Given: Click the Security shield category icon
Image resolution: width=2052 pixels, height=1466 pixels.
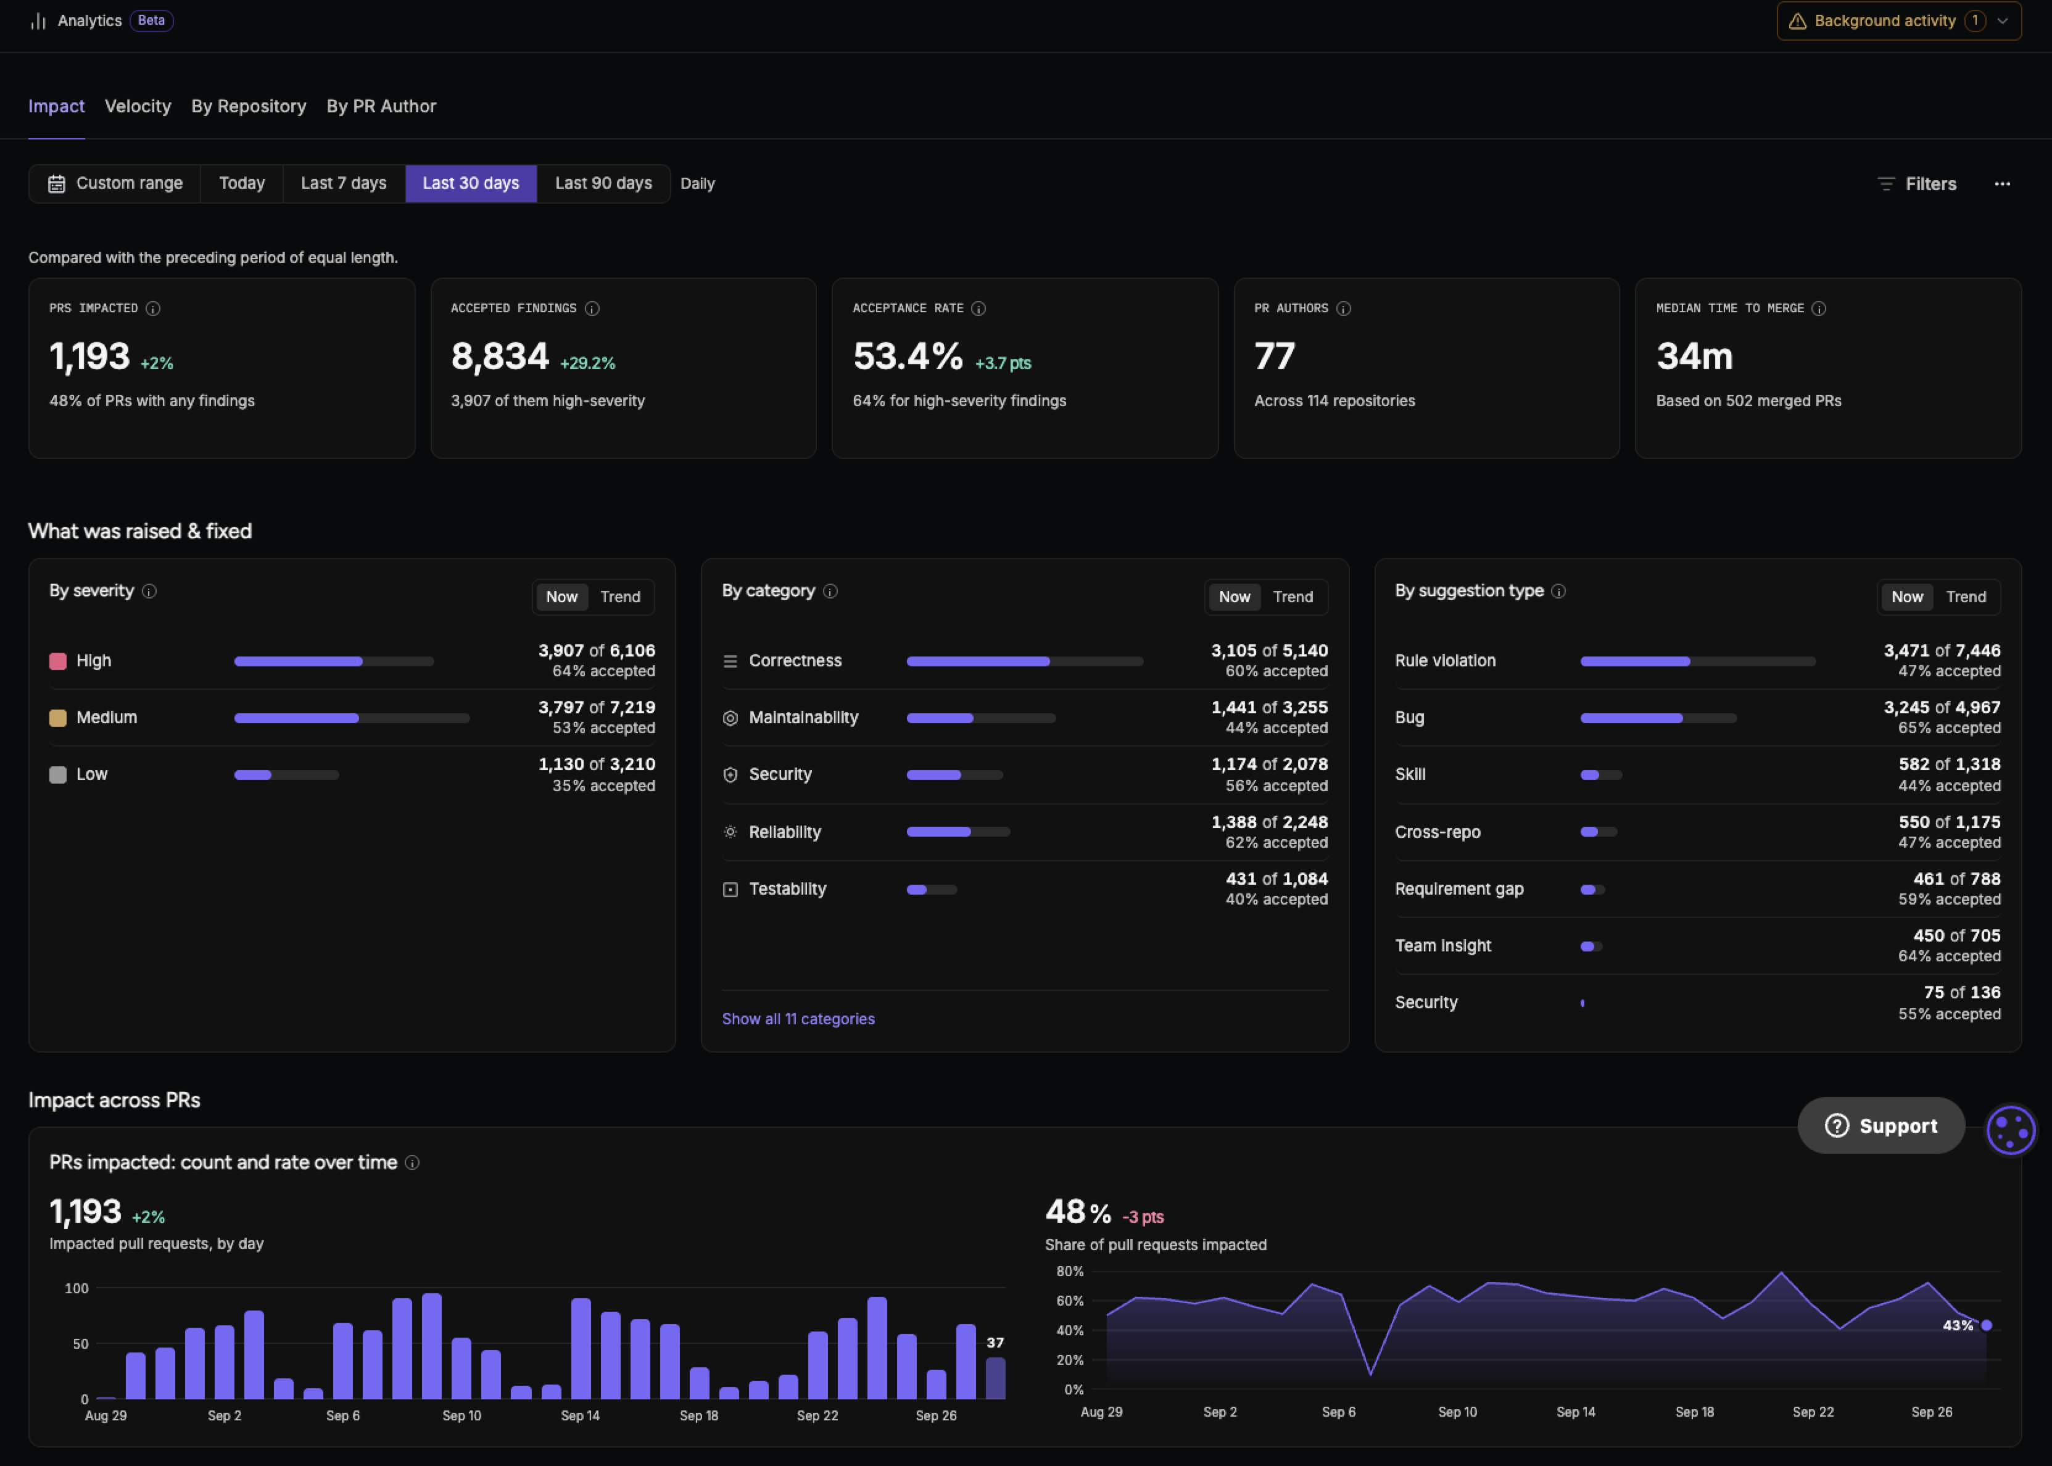Looking at the screenshot, I should [730, 776].
